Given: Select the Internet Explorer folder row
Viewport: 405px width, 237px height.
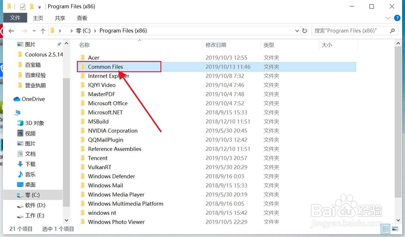Looking at the screenshot, I should 216,76.
